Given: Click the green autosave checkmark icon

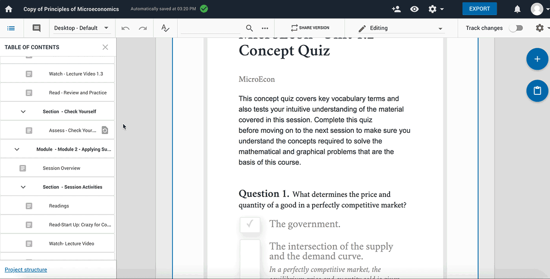Looking at the screenshot, I should click(204, 9).
